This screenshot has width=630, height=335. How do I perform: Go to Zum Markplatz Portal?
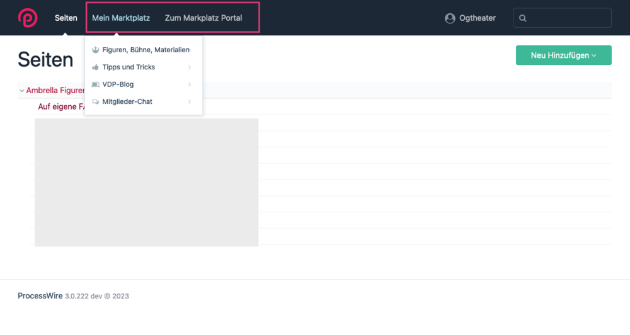point(203,18)
